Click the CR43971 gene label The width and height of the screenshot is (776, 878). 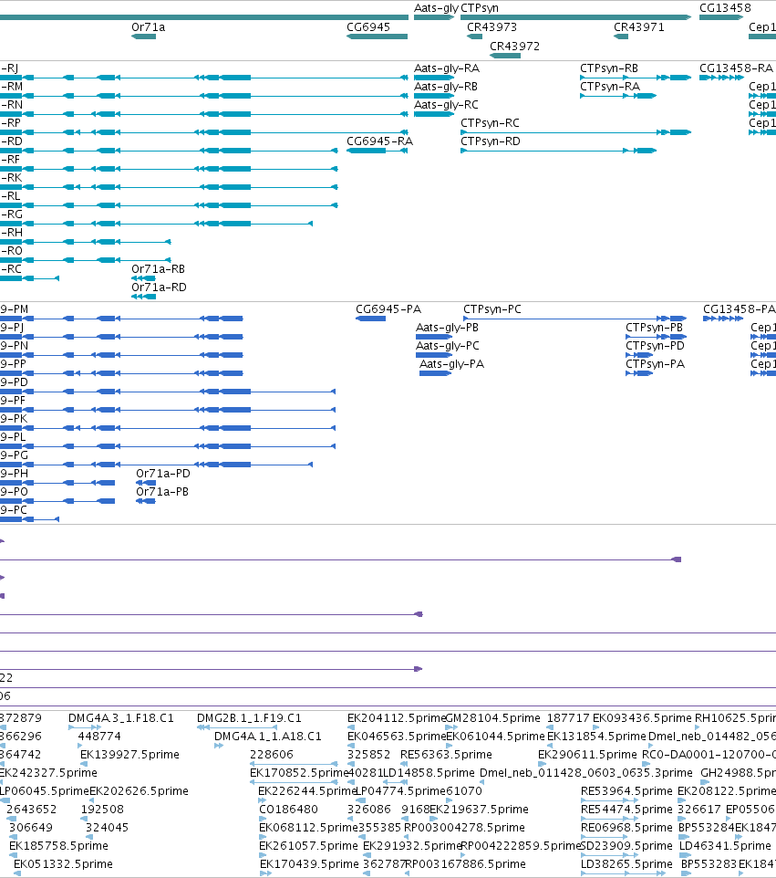pyautogui.click(x=639, y=27)
